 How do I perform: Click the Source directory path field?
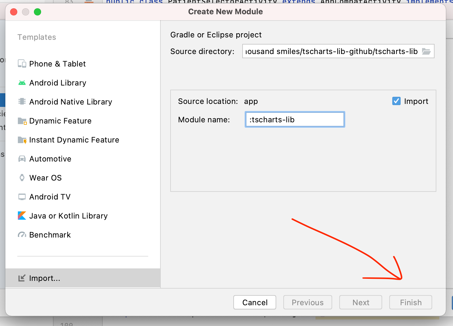(331, 51)
